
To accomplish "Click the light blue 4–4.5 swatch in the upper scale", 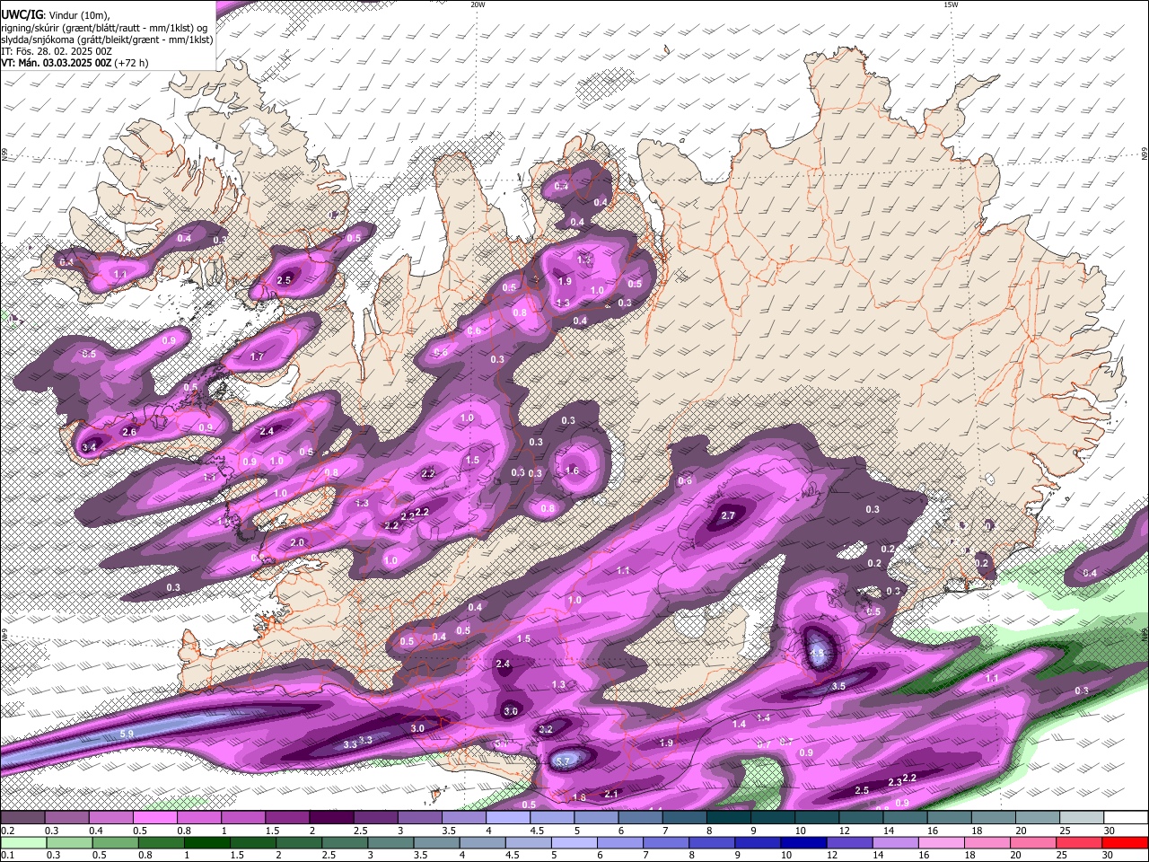I will coord(508,818).
